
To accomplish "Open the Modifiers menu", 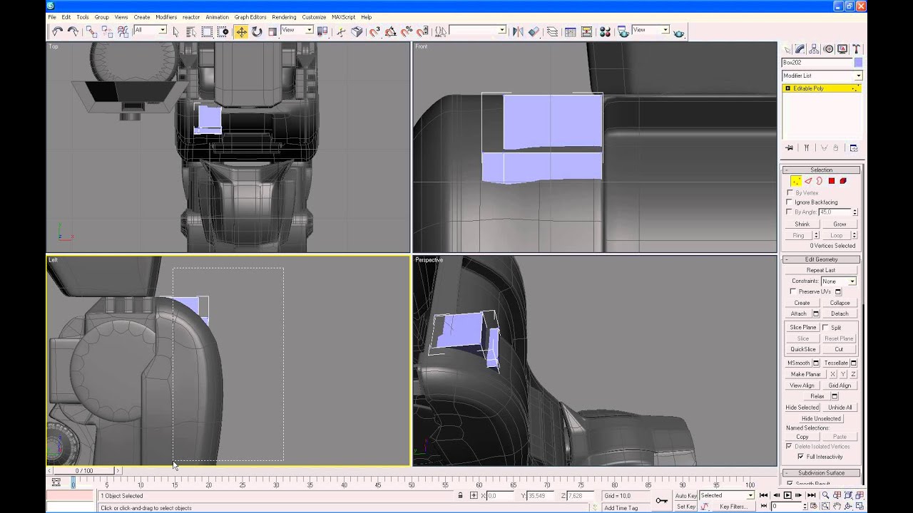I will click(166, 17).
